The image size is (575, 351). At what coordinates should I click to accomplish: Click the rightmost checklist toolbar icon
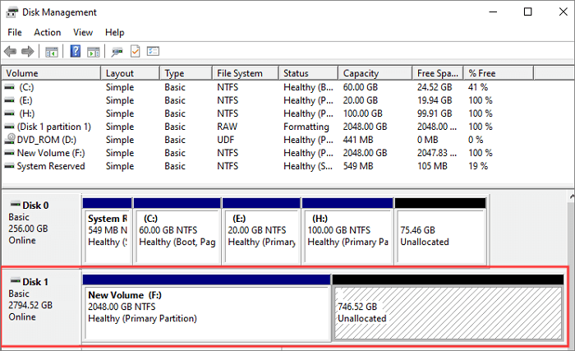[x=153, y=51]
